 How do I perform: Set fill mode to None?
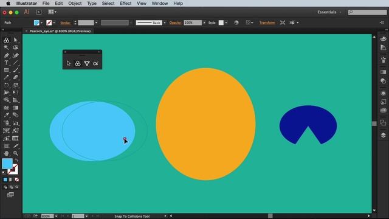click(x=16, y=179)
